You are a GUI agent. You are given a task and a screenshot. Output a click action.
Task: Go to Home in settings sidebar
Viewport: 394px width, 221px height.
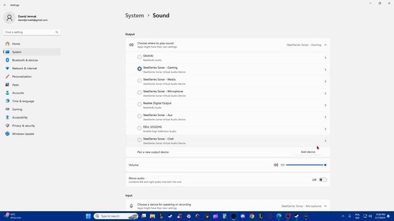click(x=32, y=44)
